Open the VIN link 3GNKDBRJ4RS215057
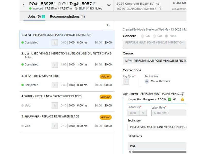This screenshot has width=206, height=154. [x=142, y=9]
